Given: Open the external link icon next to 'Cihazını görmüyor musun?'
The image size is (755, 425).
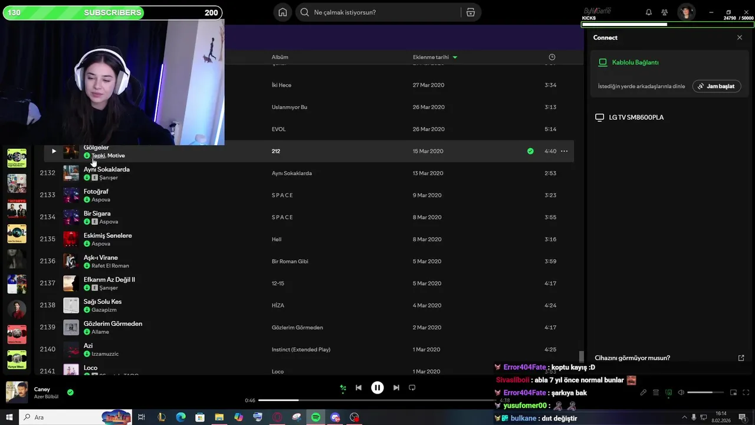Looking at the screenshot, I should (741, 358).
